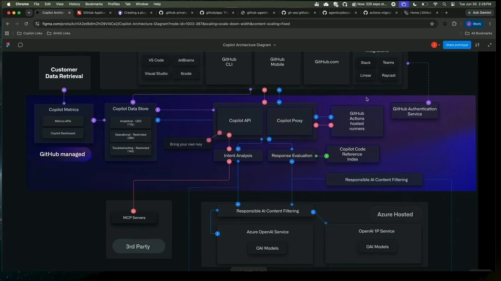Close the github-agentic tab
The width and height of the screenshot is (501, 281).
[x=274, y=13]
